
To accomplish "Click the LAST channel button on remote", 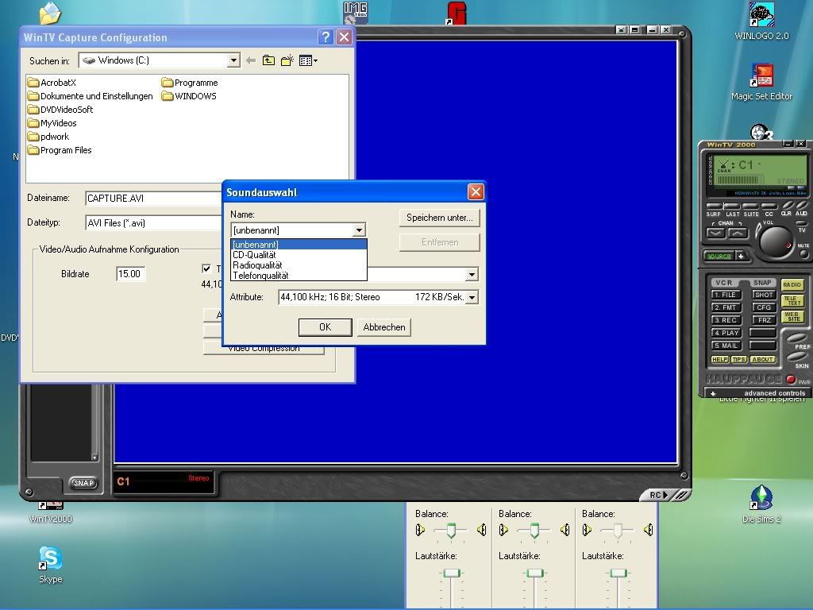I will (x=733, y=207).
